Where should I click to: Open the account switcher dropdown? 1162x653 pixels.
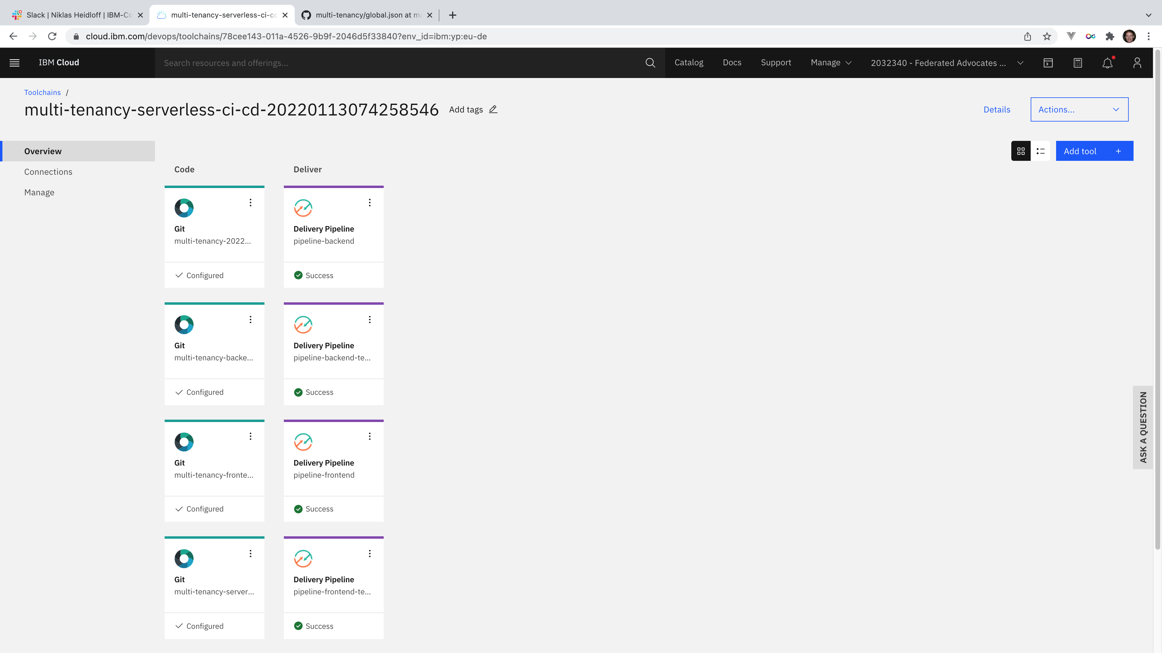[946, 63]
